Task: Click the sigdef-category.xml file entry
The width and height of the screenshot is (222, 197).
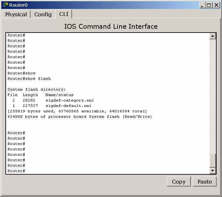Action: click(69, 100)
